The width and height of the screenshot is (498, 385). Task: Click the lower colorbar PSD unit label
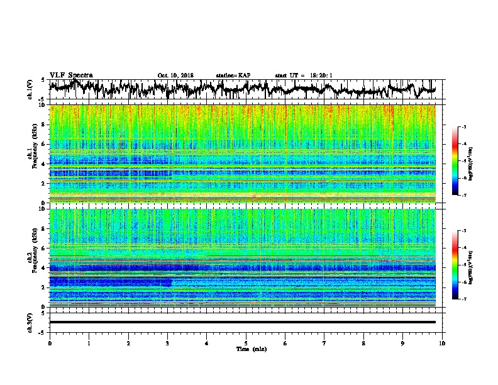pos(471,267)
